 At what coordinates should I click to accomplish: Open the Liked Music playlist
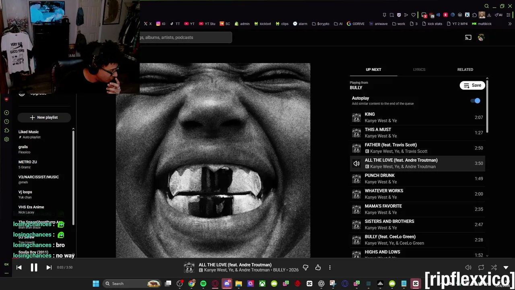point(44,134)
